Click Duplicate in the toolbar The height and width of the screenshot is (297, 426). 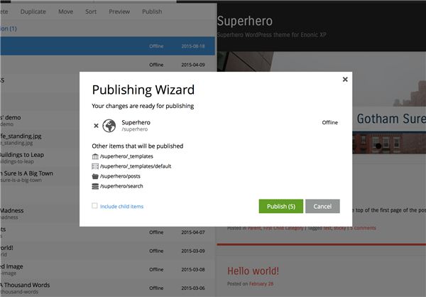[33, 11]
